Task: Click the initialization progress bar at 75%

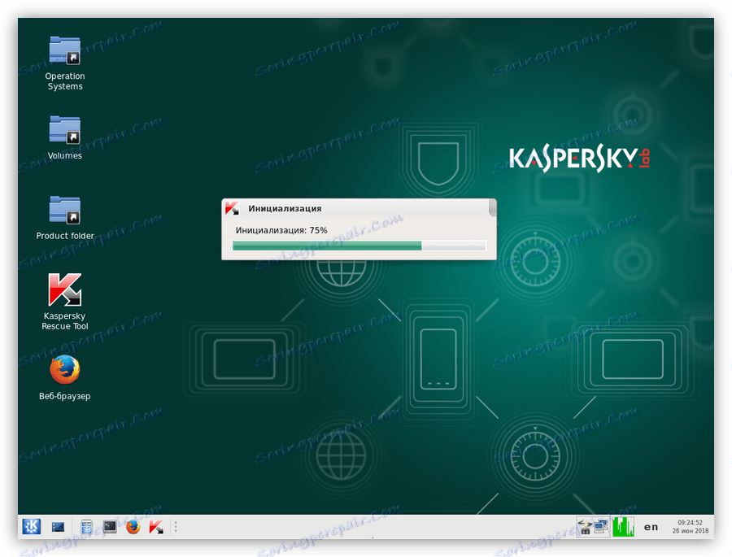Action: [x=358, y=245]
